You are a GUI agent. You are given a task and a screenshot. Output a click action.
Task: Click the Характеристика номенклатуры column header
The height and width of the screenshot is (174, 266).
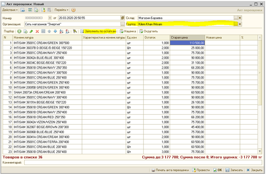click(x=104, y=38)
